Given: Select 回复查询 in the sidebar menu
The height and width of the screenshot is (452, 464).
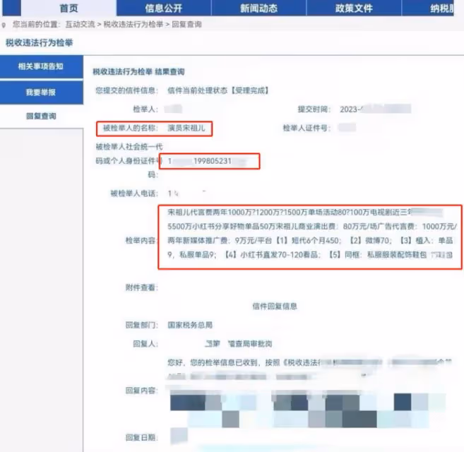Looking at the screenshot, I should click(x=41, y=116).
